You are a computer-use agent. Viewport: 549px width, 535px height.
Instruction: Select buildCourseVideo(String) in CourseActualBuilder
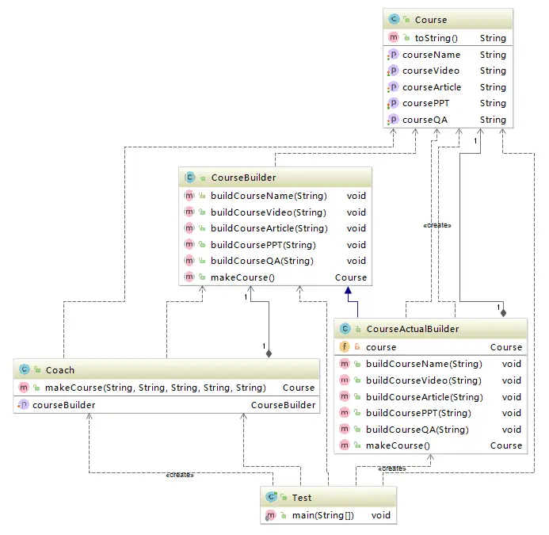click(424, 380)
